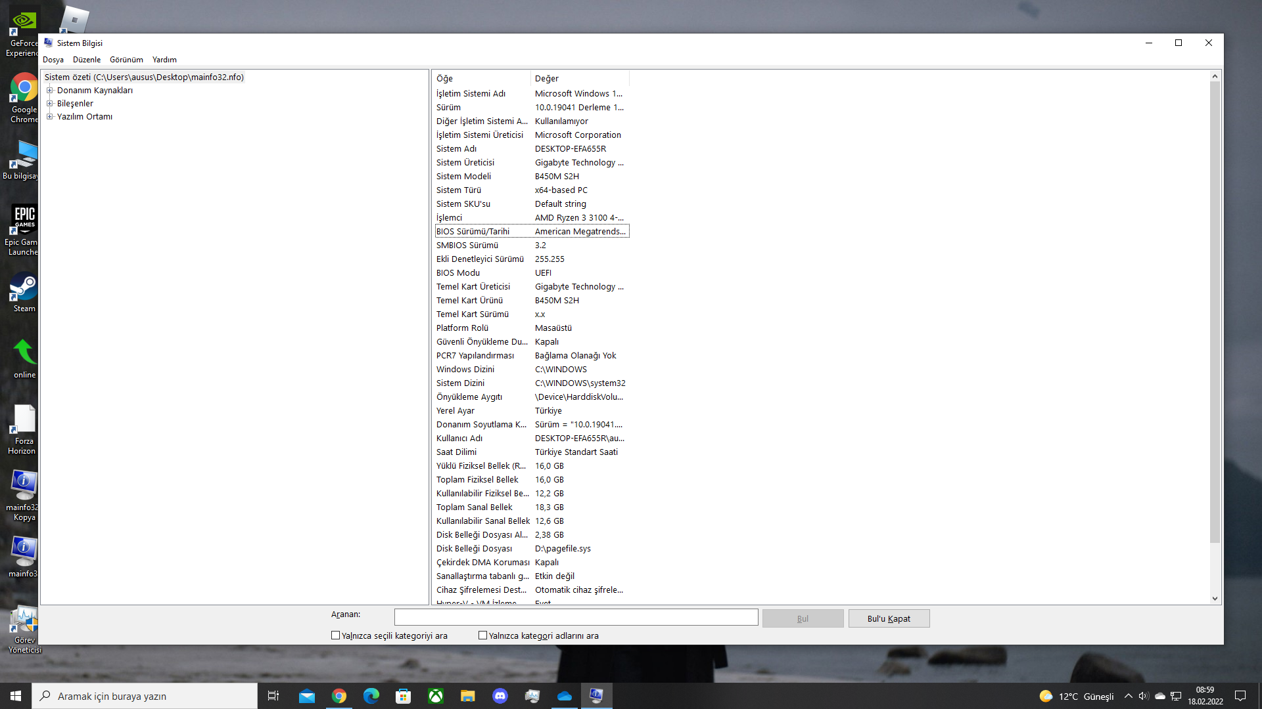The image size is (1262, 709).
Task: Open Forza Horizon desktop shortcut
Action: point(22,429)
